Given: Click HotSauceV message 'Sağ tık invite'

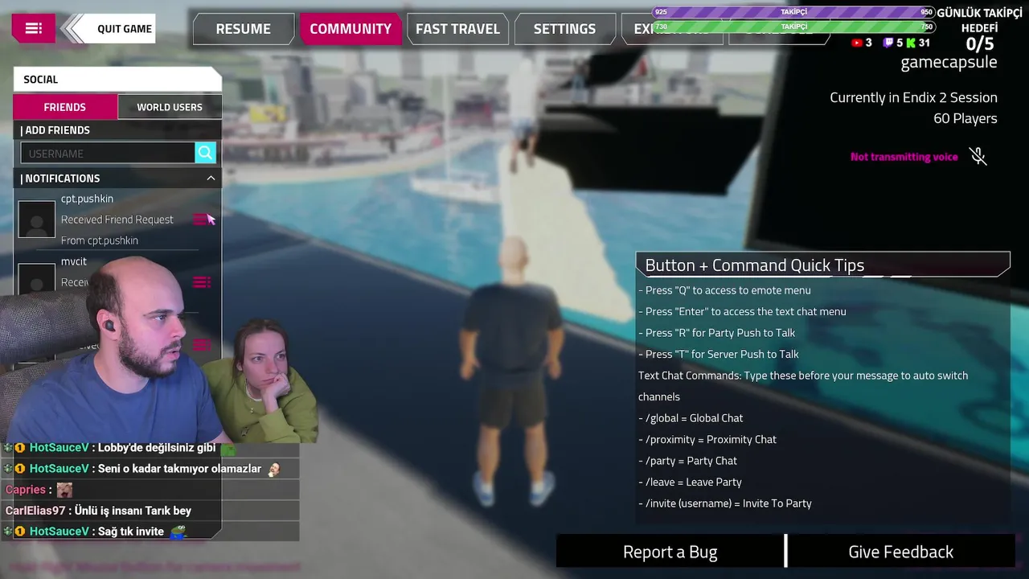Looking at the screenshot, I should pyautogui.click(x=96, y=532).
